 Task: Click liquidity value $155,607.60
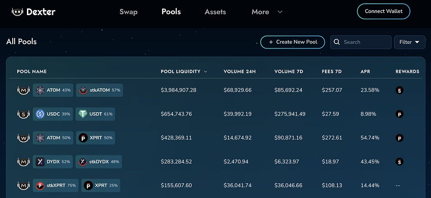coord(176,185)
